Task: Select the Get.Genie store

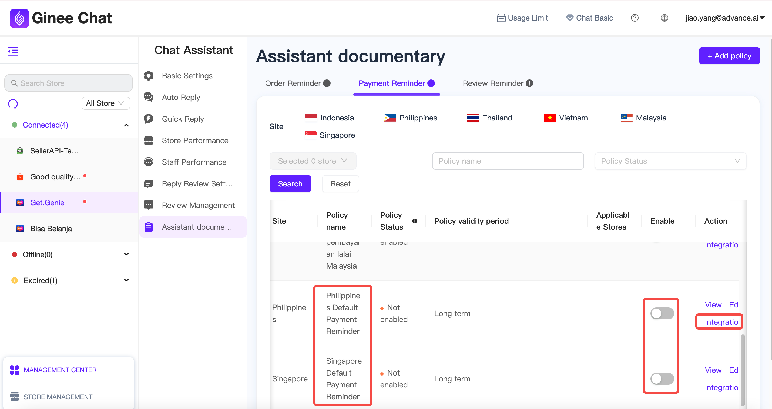Action: click(69, 203)
